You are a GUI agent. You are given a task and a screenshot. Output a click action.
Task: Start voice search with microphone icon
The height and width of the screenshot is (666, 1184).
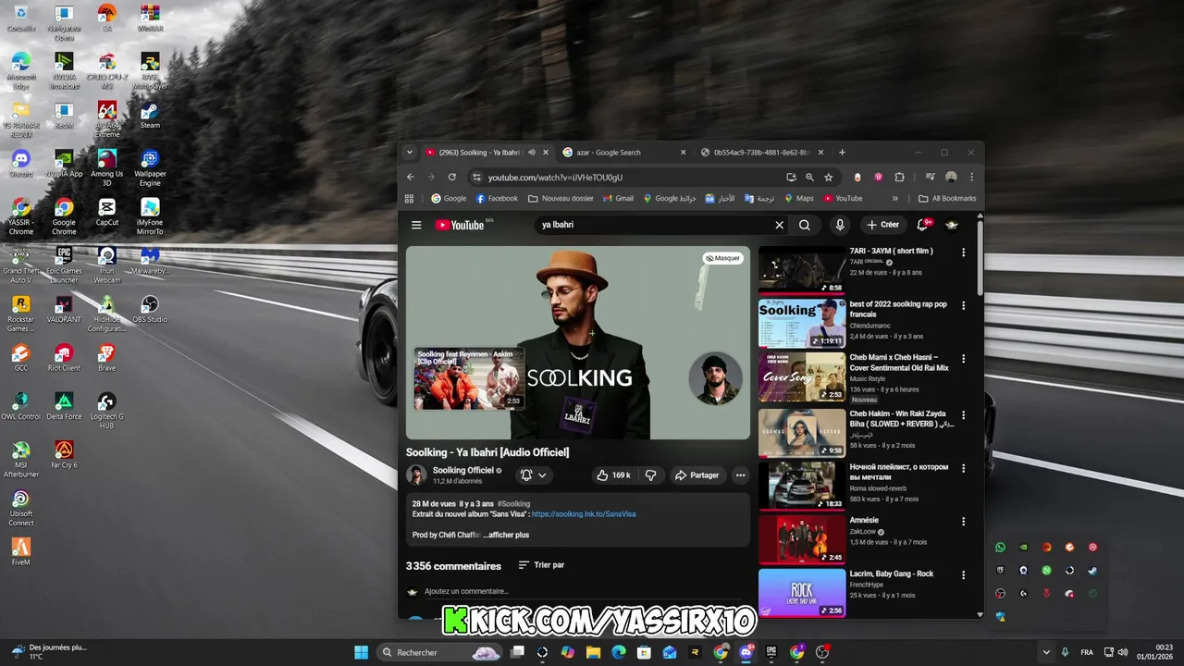coord(839,225)
